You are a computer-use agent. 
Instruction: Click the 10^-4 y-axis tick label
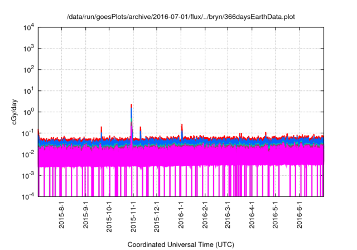(28, 196)
